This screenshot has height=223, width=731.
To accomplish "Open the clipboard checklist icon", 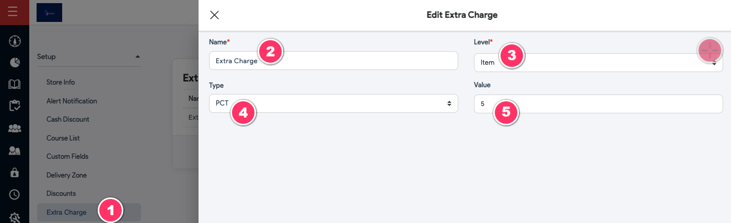I will pyautogui.click(x=15, y=106).
